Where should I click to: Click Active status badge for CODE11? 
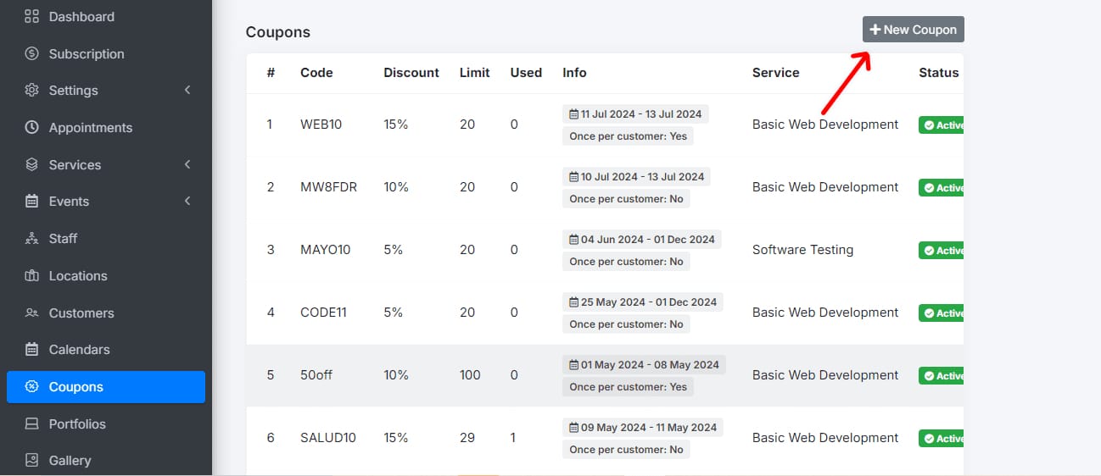[942, 313]
